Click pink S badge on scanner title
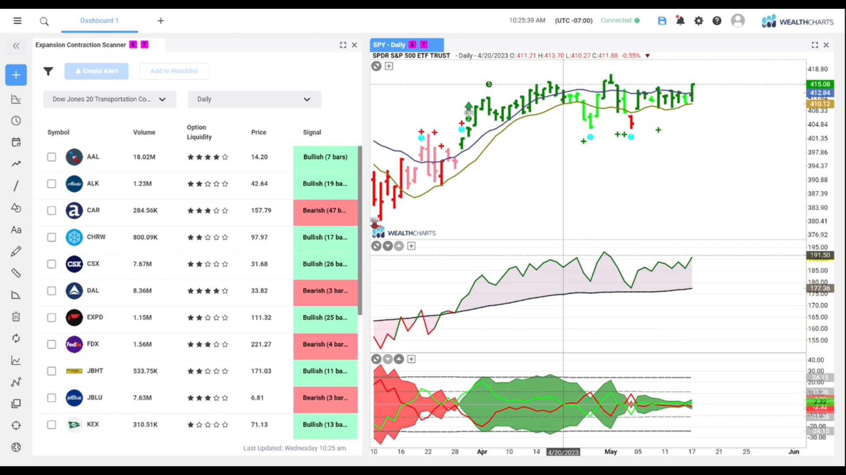Image resolution: width=846 pixels, height=475 pixels. tap(133, 45)
